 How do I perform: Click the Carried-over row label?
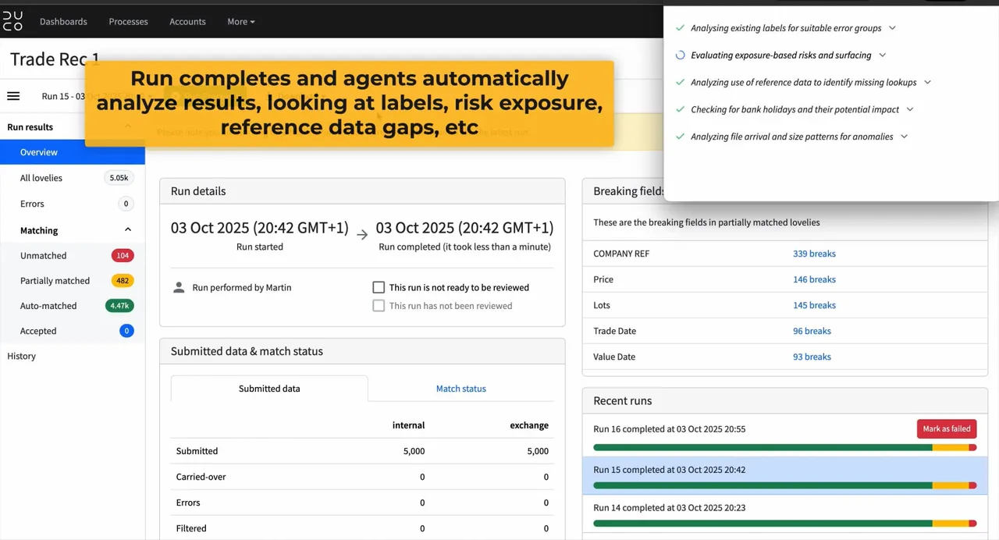(201, 477)
